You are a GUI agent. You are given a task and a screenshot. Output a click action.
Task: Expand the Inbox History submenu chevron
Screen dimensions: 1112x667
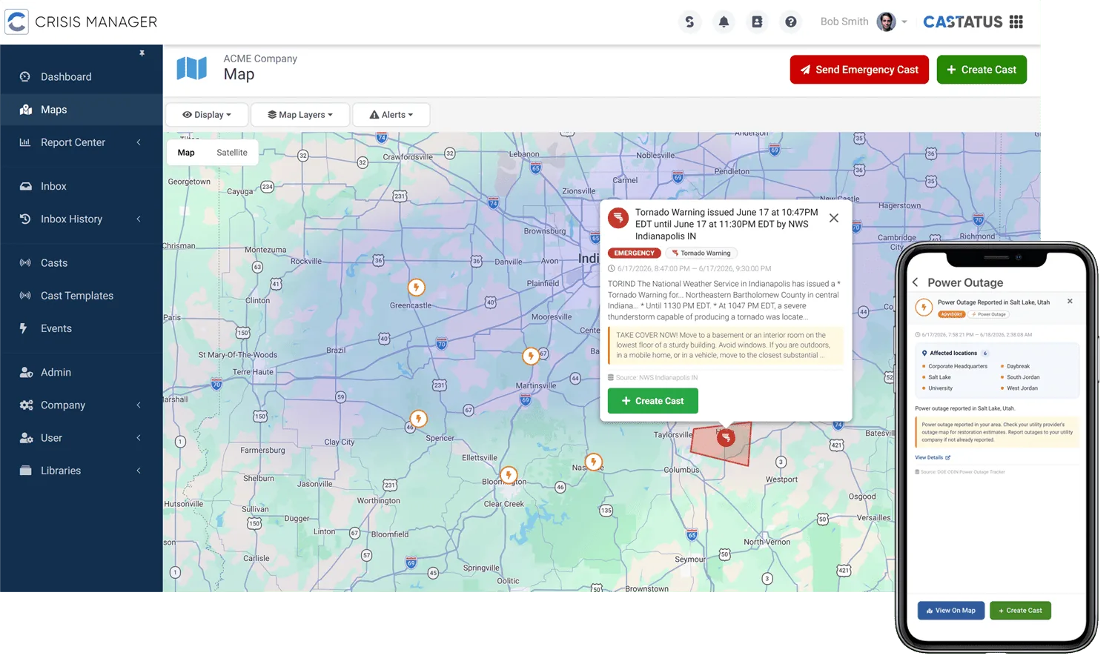pos(139,219)
